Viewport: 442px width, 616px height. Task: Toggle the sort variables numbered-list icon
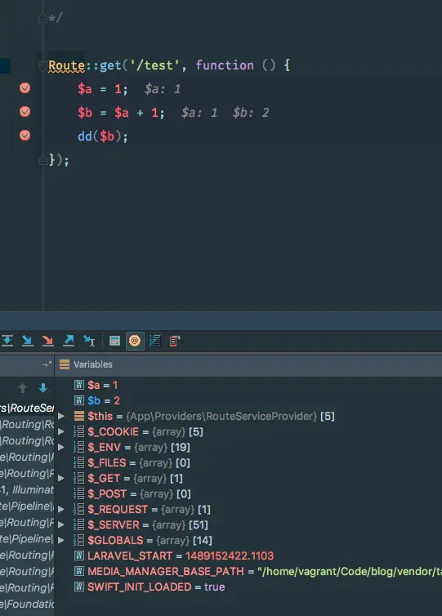click(154, 341)
